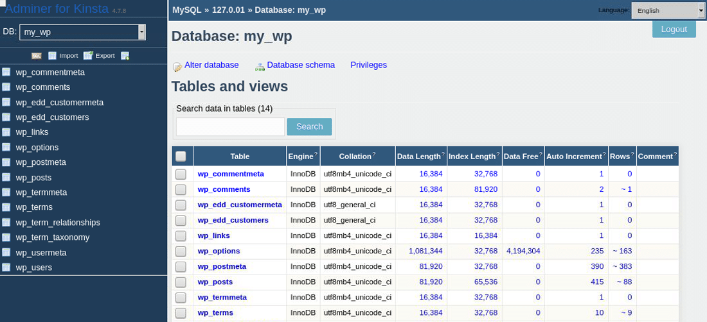This screenshot has width=707, height=322.
Task: Click the sidebar table icon beside wp_users
Action: pyautogui.click(x=6, y=267)
